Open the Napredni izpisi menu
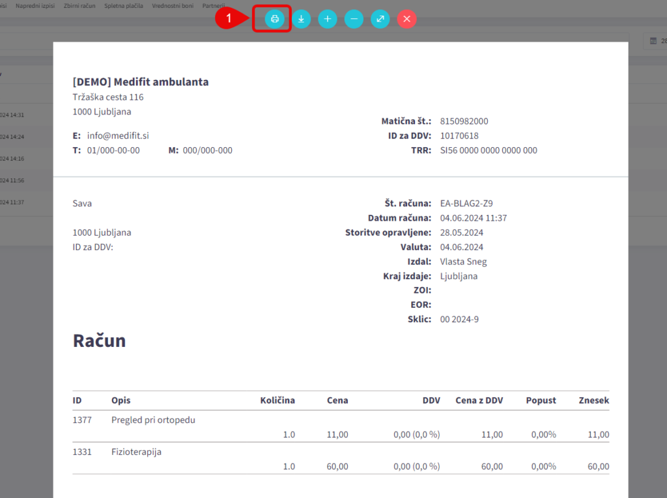Image resolution: width=667 pixels, height=498 pixels. coord(35,5)
